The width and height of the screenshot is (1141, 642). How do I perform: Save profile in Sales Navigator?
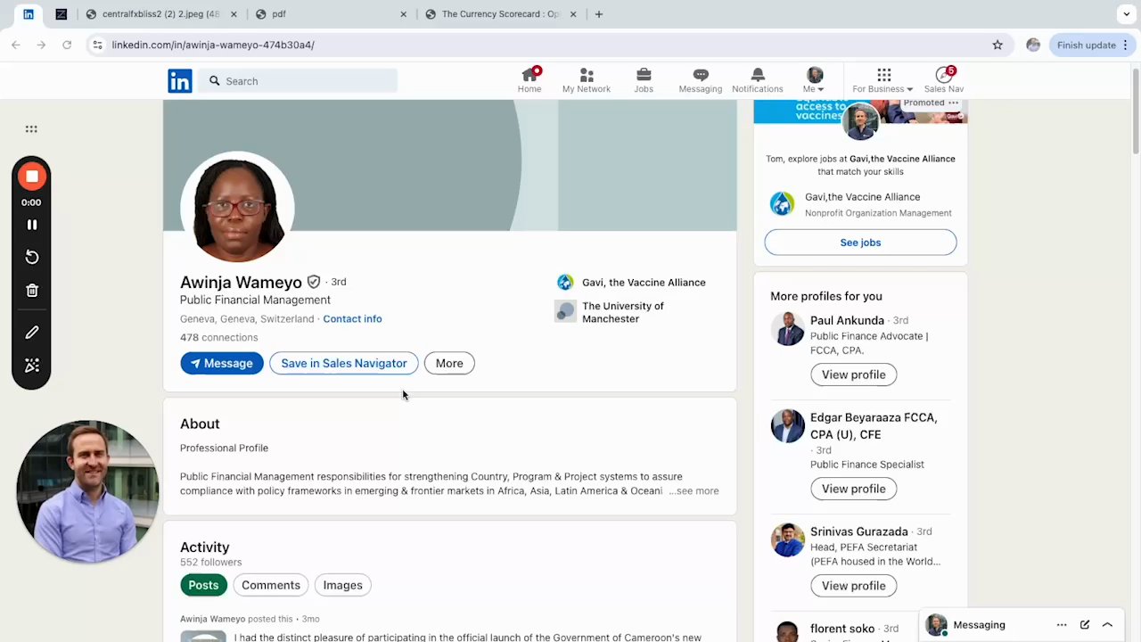click(x=344, y=363)
